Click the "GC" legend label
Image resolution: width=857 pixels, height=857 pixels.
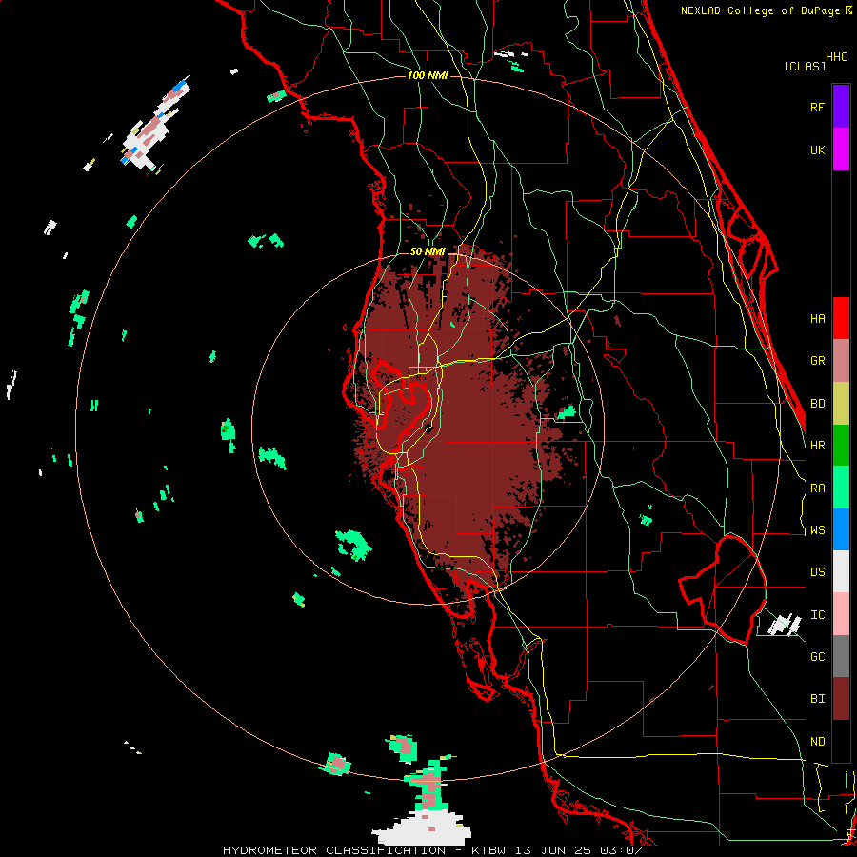click(x=817, y=657)
